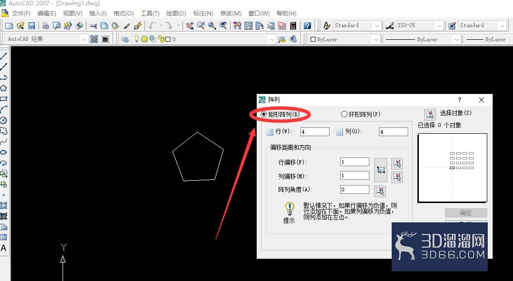Expand the ByLayer color dropdown
The width and height of the screenshot is (513, 281).
[x=376, y=39]
